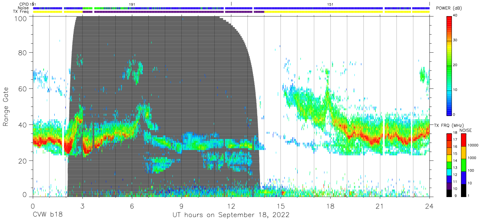Viewport: 483px width, 223px height.
Task: Pick the 14 MHz tick on TX FRQ bar
Action: click(455, 161)
